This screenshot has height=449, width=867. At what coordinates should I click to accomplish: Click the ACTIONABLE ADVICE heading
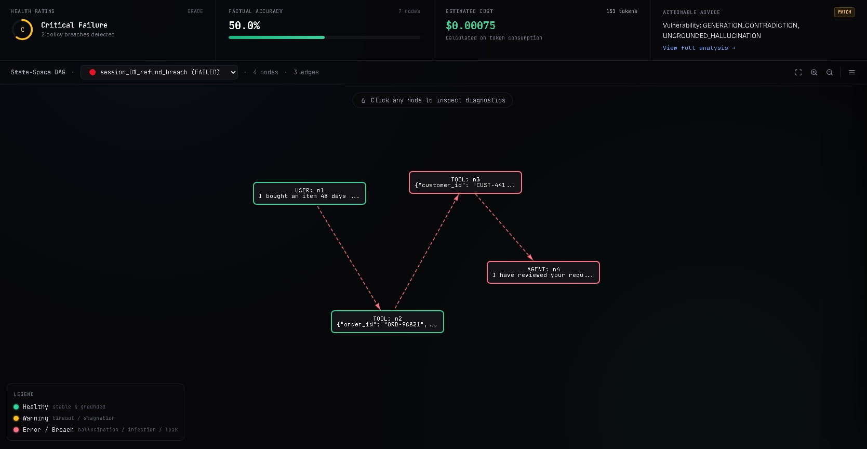691,12
